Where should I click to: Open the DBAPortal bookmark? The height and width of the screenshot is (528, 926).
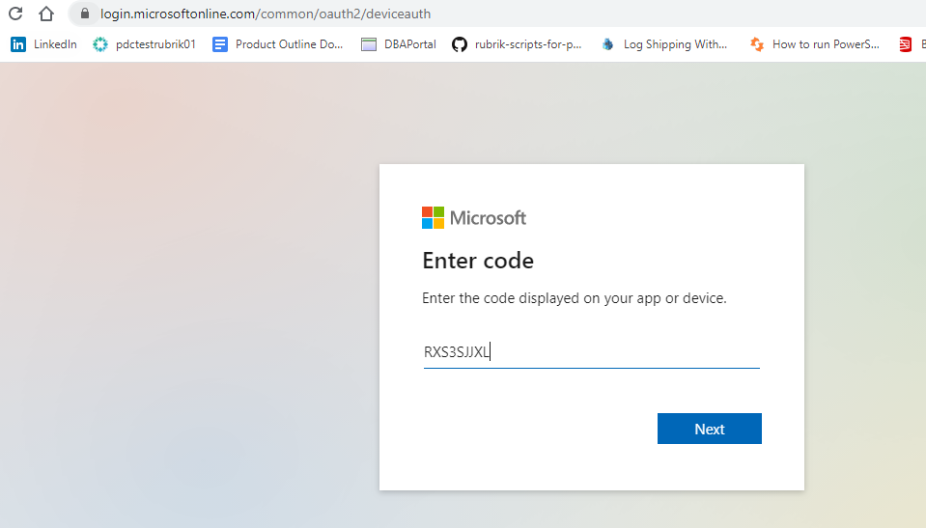pyautogui.click(x=408, y=44)
